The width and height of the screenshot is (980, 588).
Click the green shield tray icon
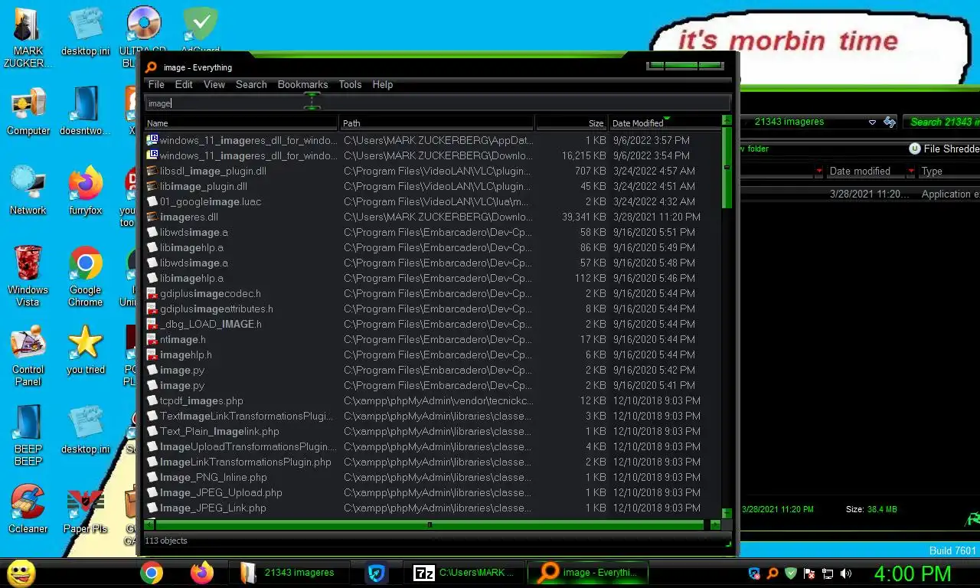(791, 573)
